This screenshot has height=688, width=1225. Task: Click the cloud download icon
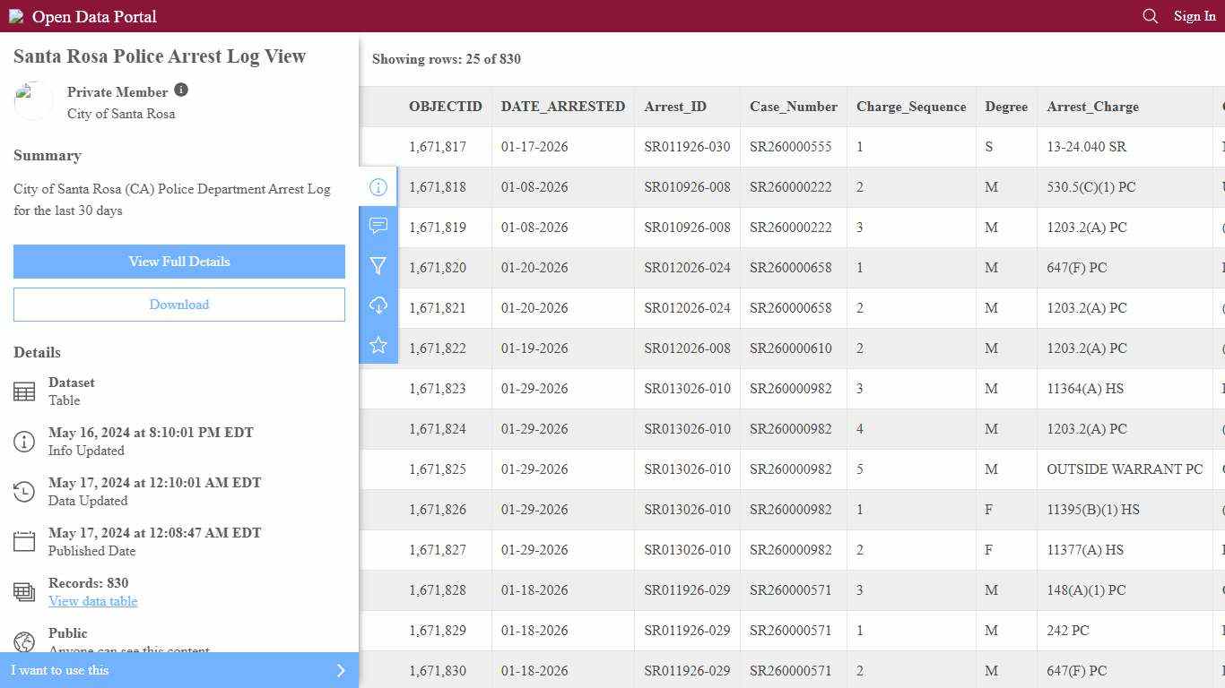point(378,305)
